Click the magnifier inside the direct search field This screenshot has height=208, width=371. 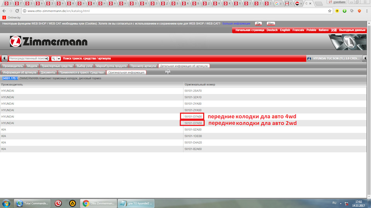[47, 59]
